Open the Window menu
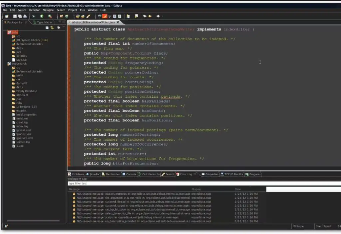The image size is (341, 234). (x=93, y=10)
